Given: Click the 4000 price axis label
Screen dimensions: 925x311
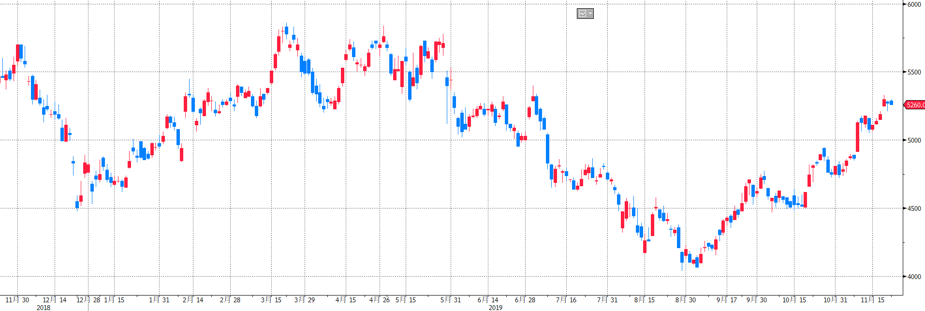Looking at the screenshot, I should [914, 277].
